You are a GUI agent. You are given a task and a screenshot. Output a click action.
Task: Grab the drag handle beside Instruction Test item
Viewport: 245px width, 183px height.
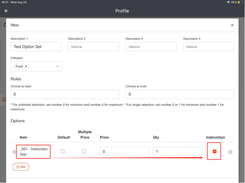click(x=14, y=152)
